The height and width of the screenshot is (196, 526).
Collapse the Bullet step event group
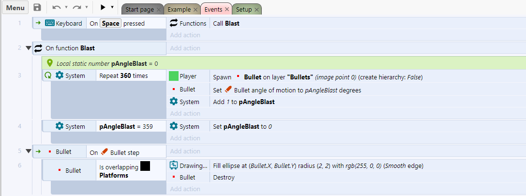(x=28, y=151)
